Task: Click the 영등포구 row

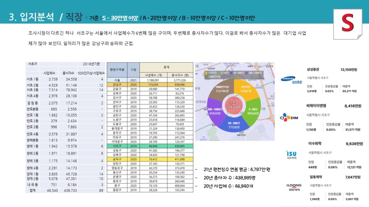Action: click(x=150, y=168)
